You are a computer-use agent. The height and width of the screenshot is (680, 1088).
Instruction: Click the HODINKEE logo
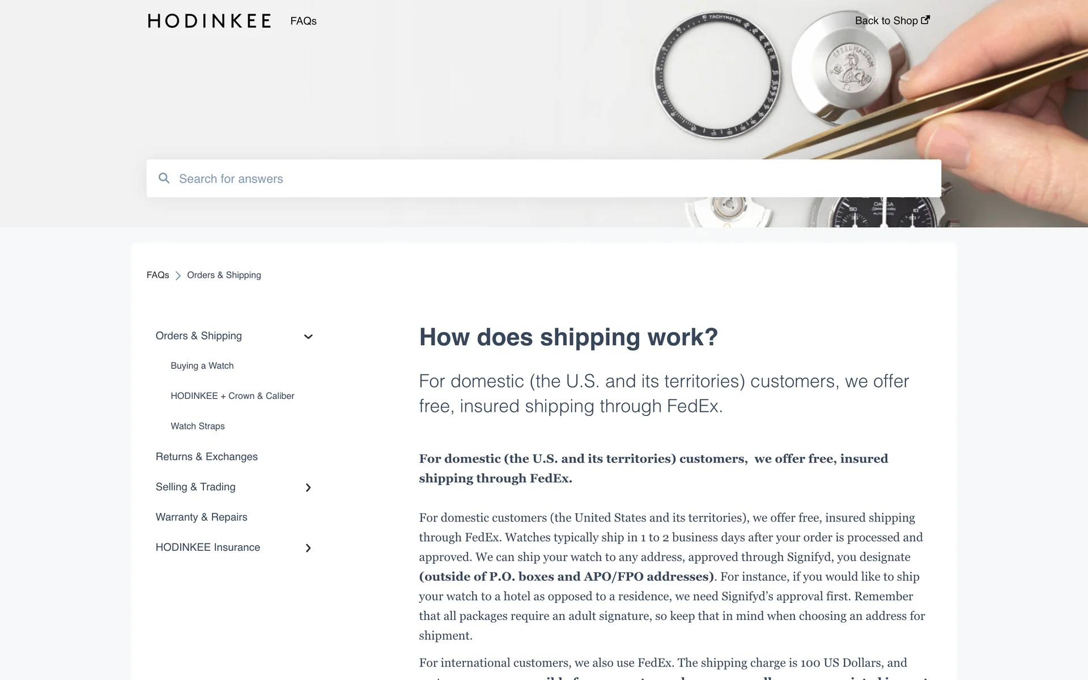[x=209, y=21]
